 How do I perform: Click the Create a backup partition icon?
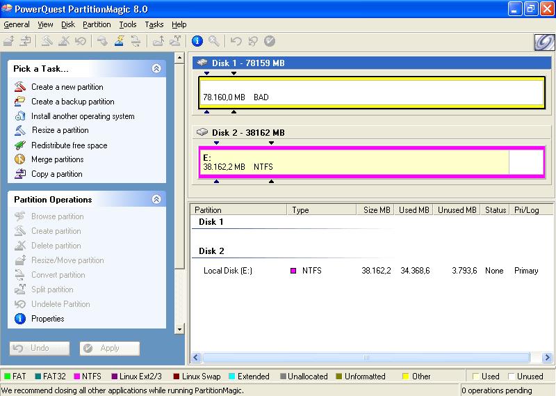(20, 101)
